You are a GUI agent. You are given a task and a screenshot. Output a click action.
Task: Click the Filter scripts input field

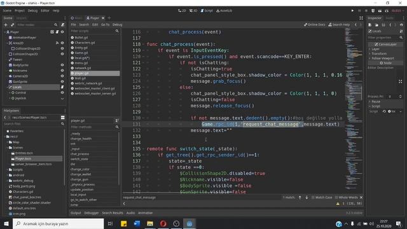point(95,31)
